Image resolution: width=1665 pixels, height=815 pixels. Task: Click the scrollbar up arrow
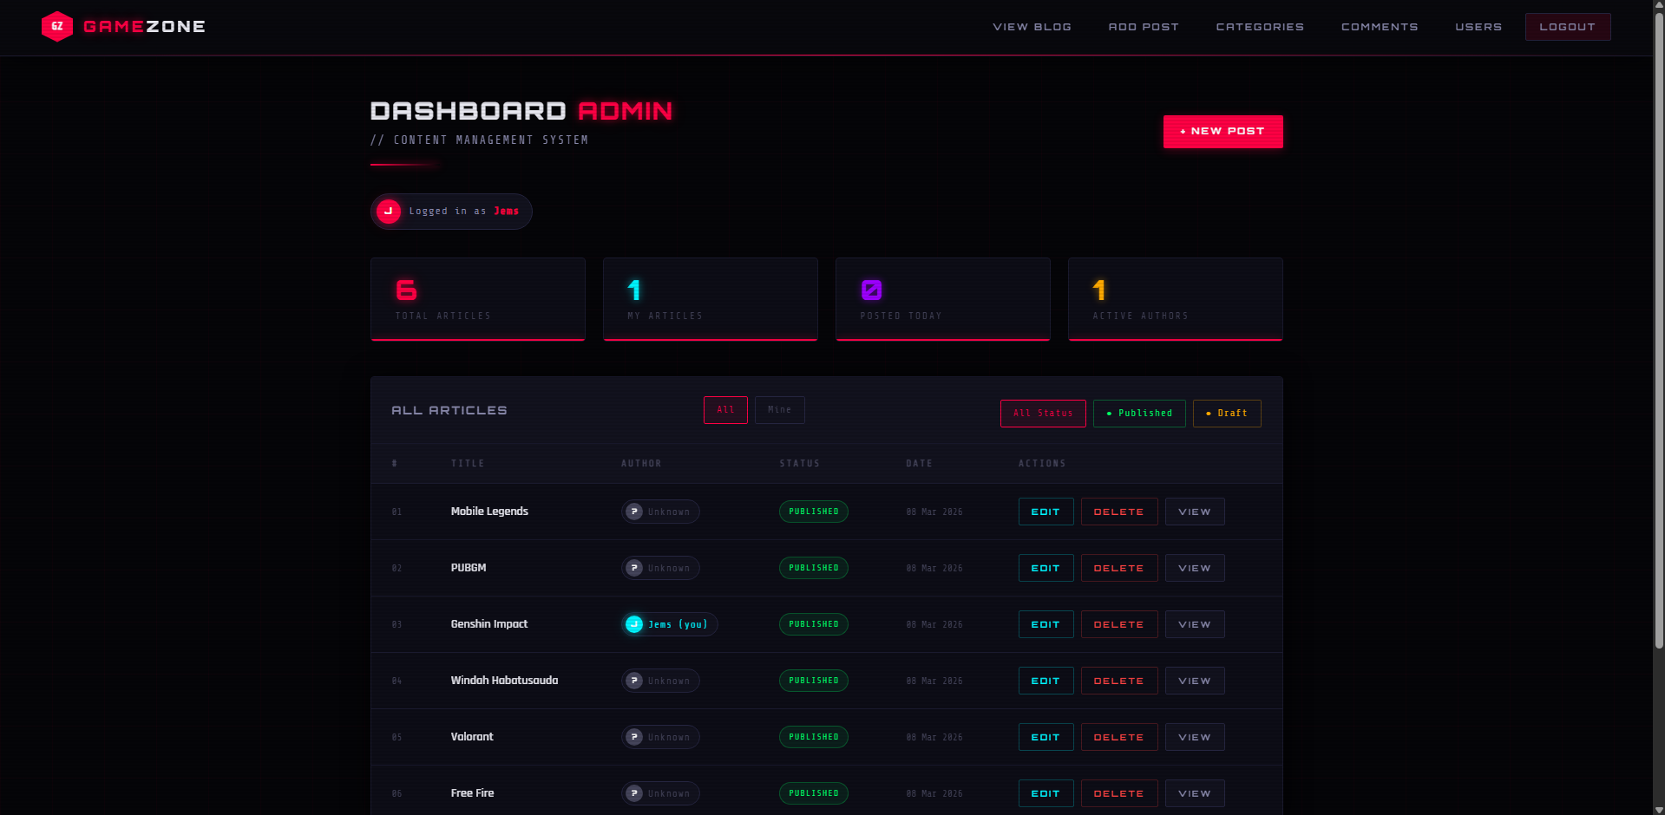1659,5
